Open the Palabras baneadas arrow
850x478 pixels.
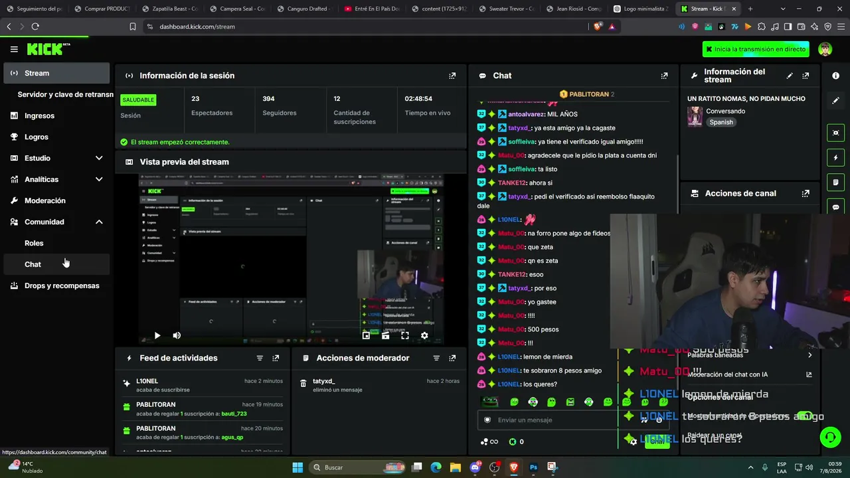click(x=809, y=355)
